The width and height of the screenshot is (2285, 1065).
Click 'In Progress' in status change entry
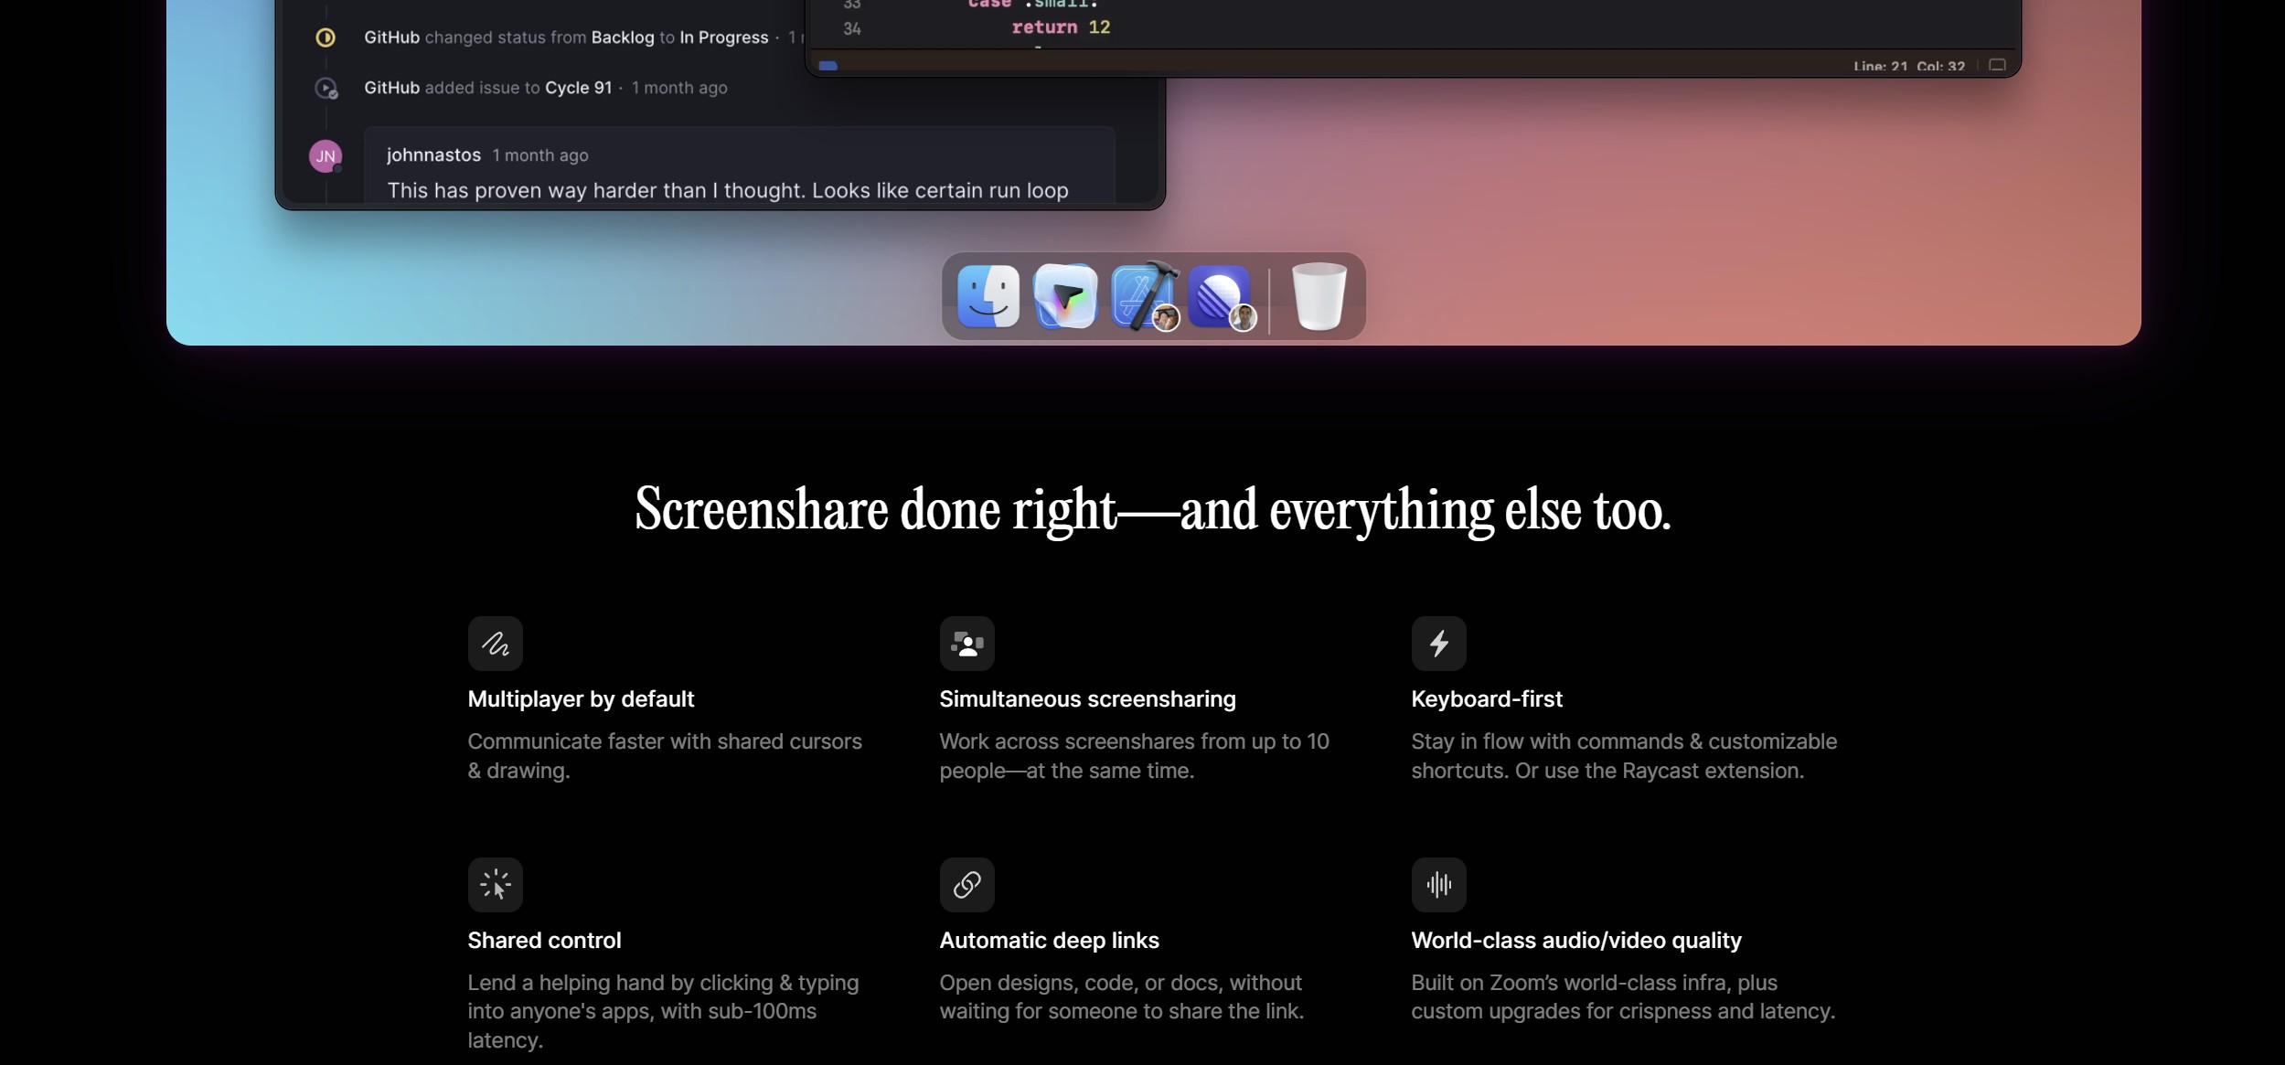pos(723,37)
